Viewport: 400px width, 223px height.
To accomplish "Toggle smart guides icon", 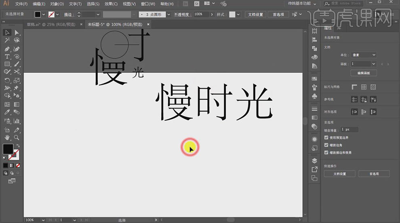I will pyautogui.click(x=373, y=99).
